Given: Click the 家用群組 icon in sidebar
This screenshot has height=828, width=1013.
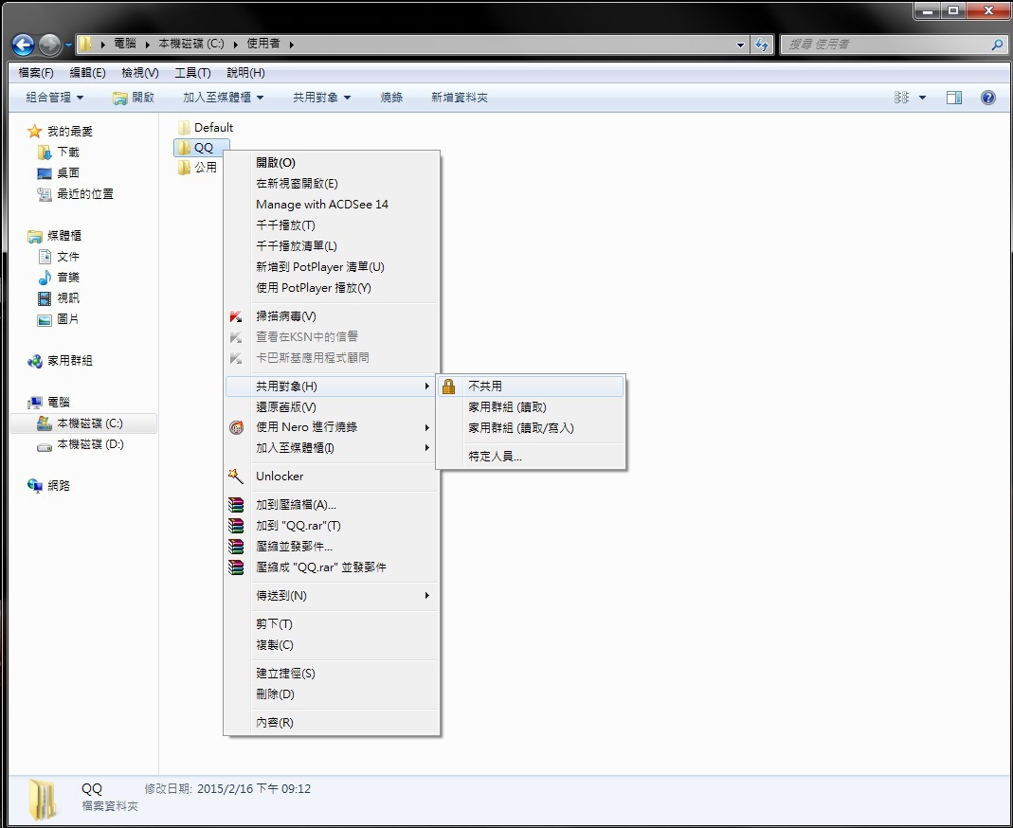Looking at the screenshot, I should pyautogui.click(x=35, y=361).
